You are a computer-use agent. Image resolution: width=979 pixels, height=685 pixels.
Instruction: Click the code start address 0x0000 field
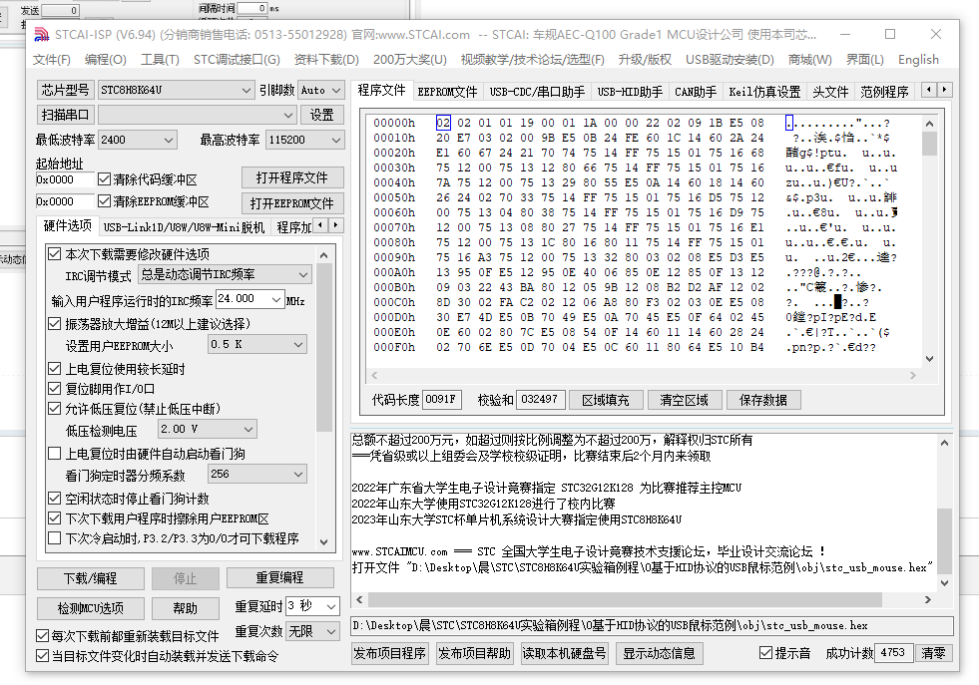pos(64,179)
